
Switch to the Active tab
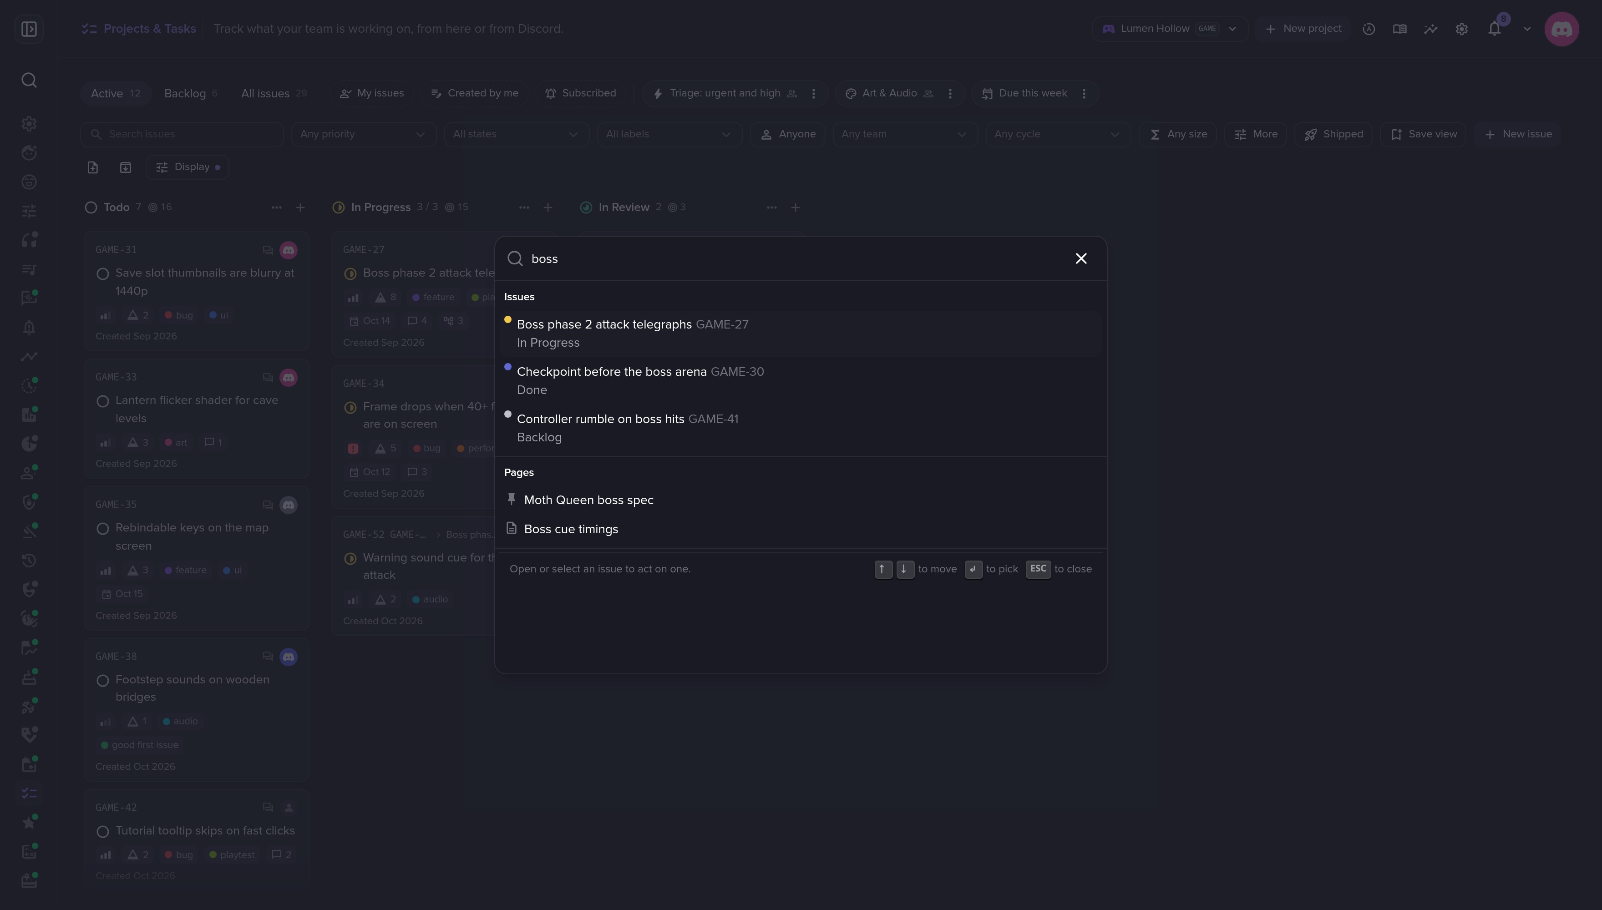click(115, 93)
